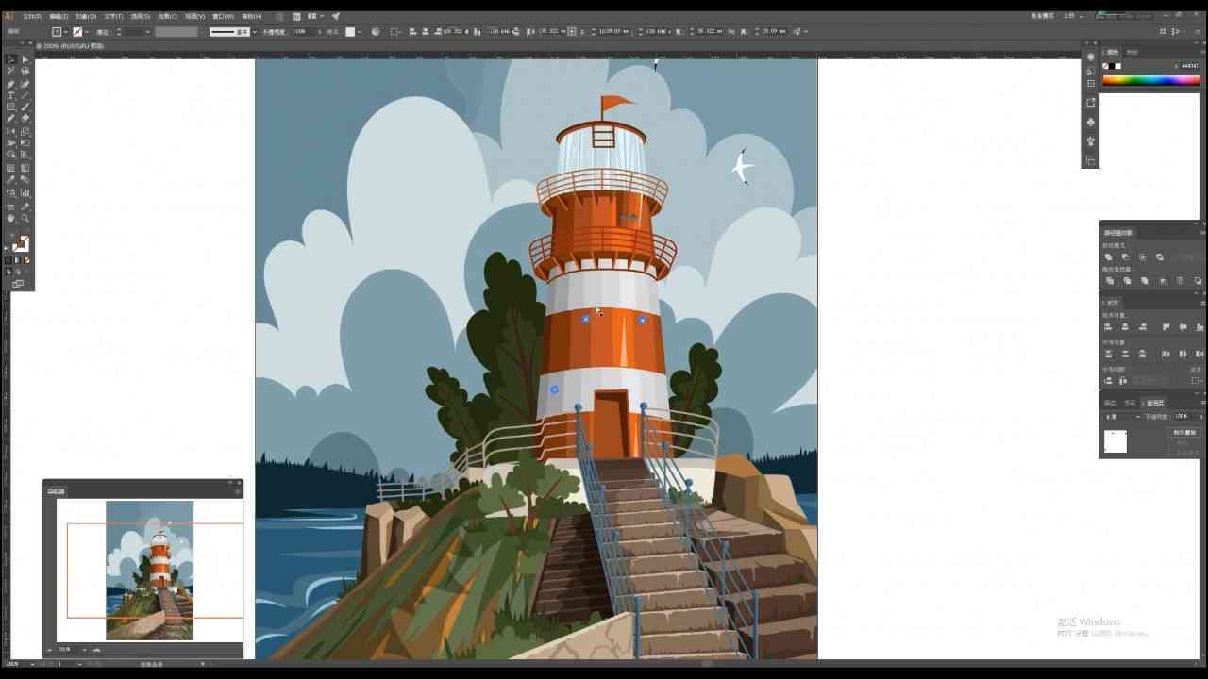Image resolution: width=1208 pixels, height=679 pixels.
Task: Click the black swatch in Color panel
Action: click(1112, 66)
